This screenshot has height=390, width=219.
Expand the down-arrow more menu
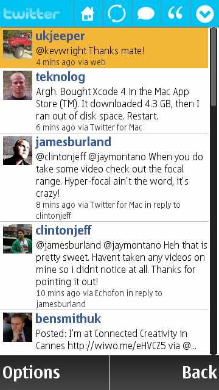tap(205, 13)
